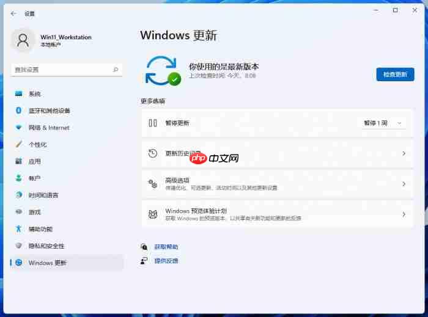
Task: Click the 查找设置 search field
Action: pos(67,70)
